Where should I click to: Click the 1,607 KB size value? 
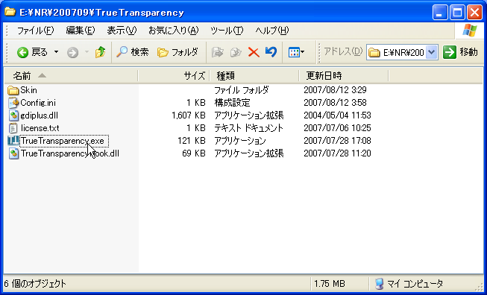pos(189,115)
